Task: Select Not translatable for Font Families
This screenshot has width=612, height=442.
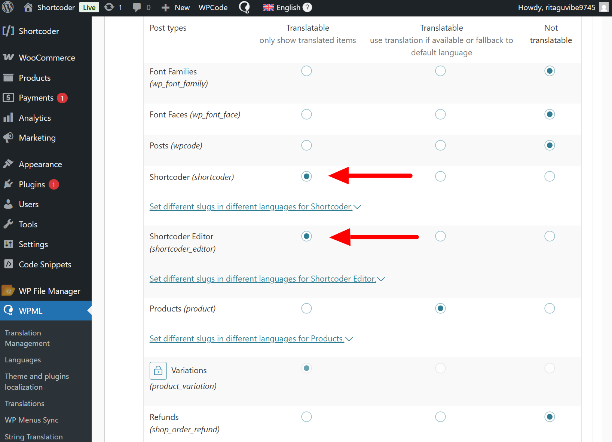Action: coord(550,71)
